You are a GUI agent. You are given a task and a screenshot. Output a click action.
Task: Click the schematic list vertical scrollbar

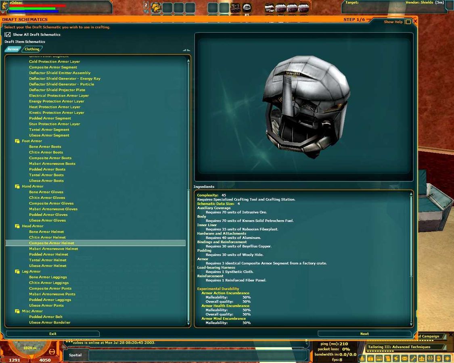pyautogui.click(x=188, y=190)
